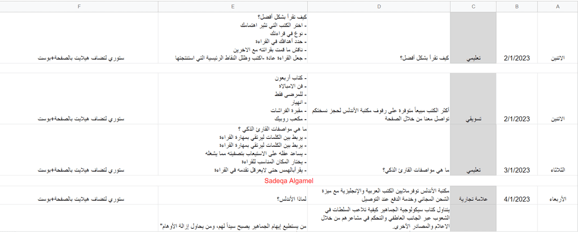Click the cell about كتاب سيكولوجية الجماهير
The image size is (578, 232).
click(379, 218)
